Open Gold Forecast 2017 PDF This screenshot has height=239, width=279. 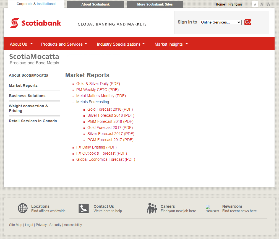pos(110,128)
